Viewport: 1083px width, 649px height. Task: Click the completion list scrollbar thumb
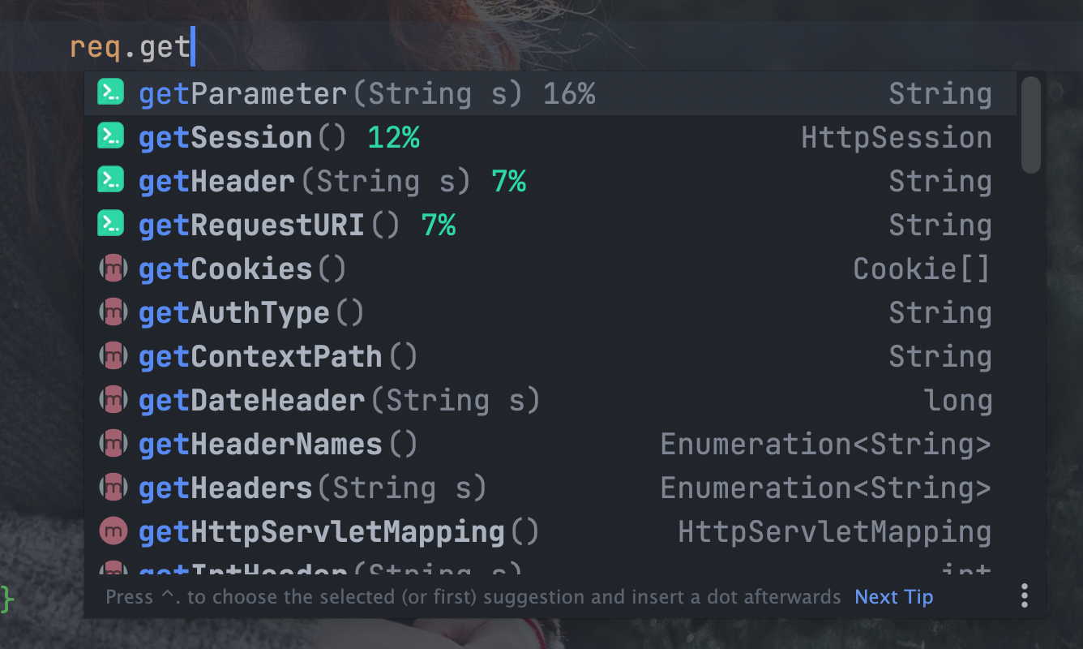1030,124
